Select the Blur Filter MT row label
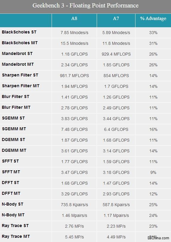Viewport: 171px width, 242px height. tap(16, 107)
